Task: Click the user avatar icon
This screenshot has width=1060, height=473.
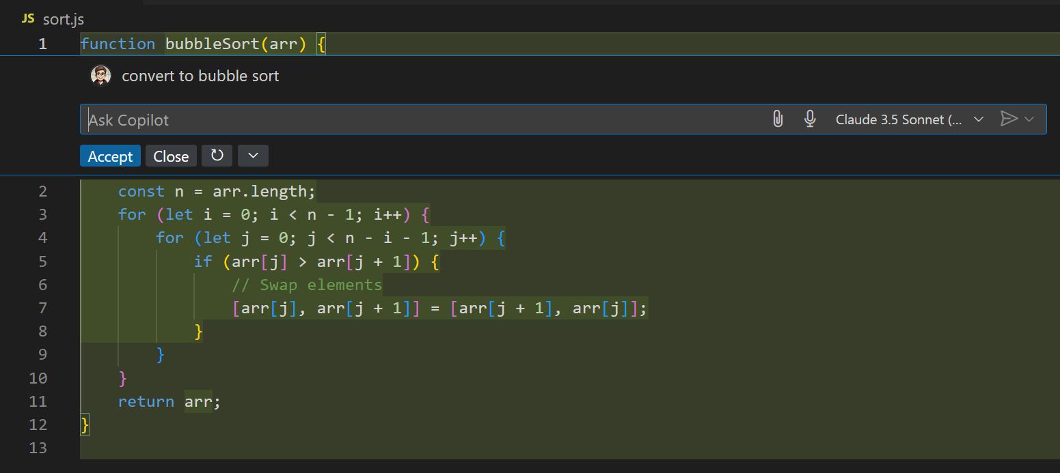Action: [x=100, y=76]
